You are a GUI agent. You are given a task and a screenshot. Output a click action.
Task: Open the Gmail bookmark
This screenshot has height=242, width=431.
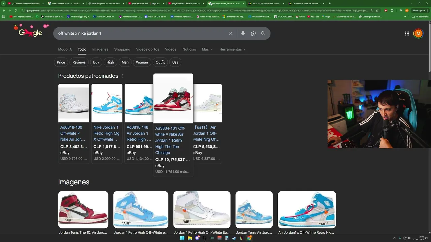[300, 16]
